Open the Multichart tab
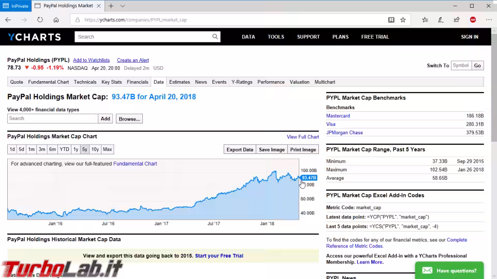 [x=325, y=82]
